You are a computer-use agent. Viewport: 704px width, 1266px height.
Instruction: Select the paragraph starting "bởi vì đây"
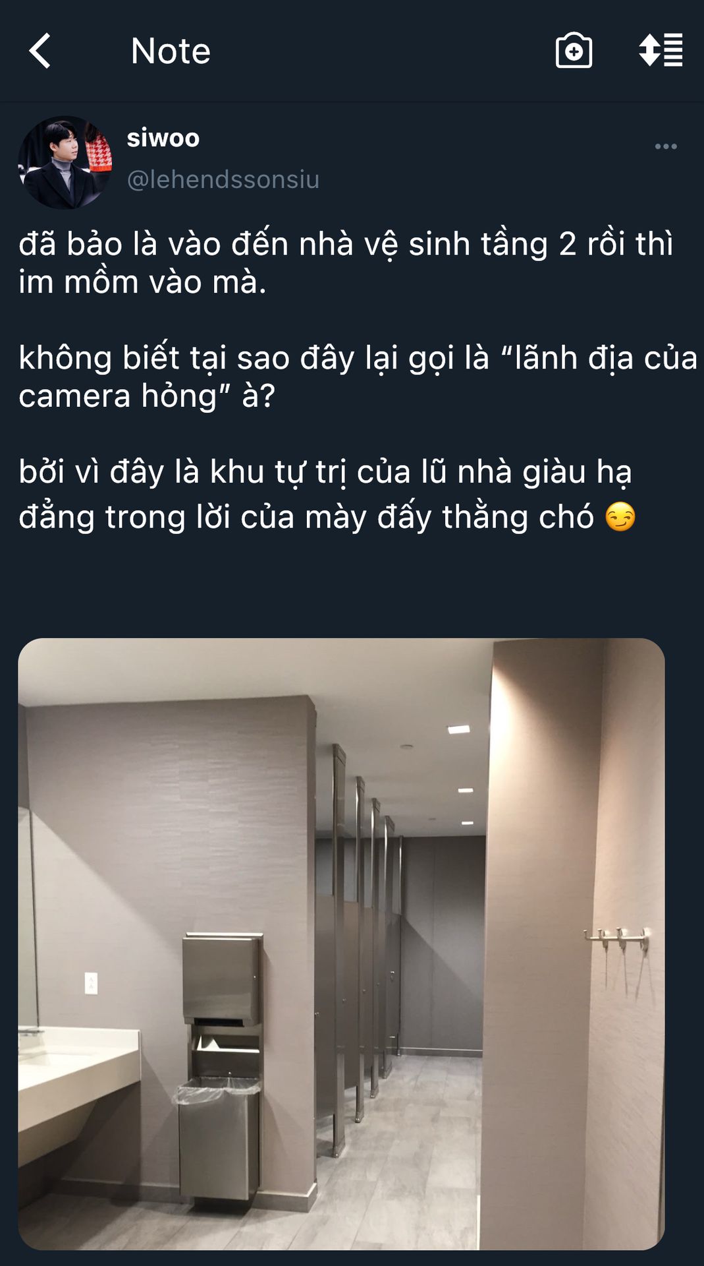327,494
